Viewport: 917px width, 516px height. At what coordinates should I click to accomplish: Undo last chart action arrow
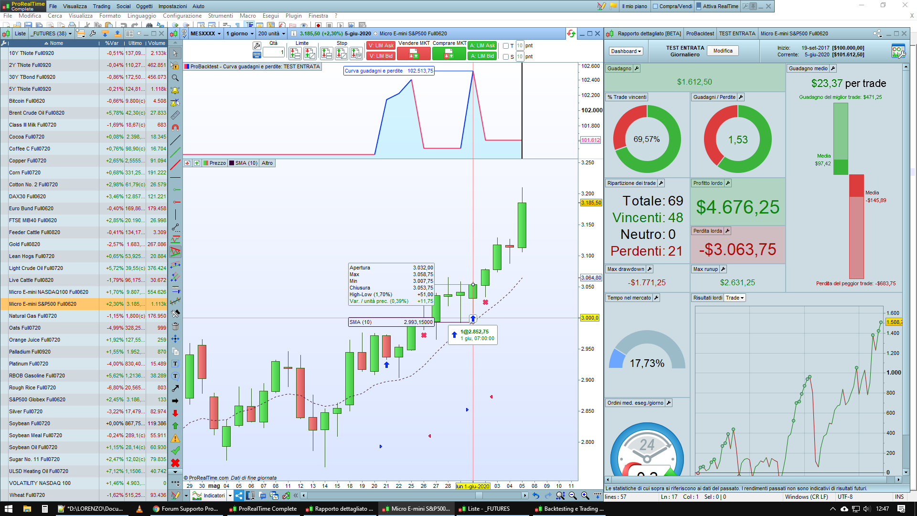(535, 495)
